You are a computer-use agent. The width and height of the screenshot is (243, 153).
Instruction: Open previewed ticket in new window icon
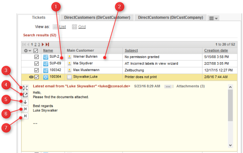click(25, 95)
